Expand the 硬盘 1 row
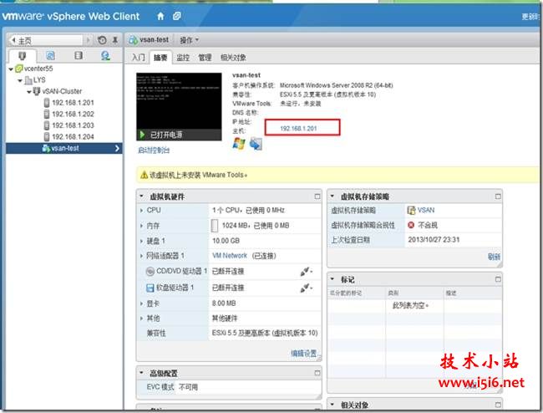This screenshot has height=413, width=543. pos(141,241)
